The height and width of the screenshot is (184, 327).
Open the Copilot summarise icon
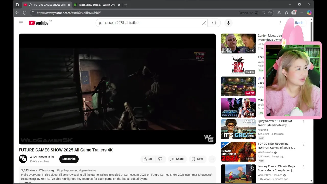256,13
